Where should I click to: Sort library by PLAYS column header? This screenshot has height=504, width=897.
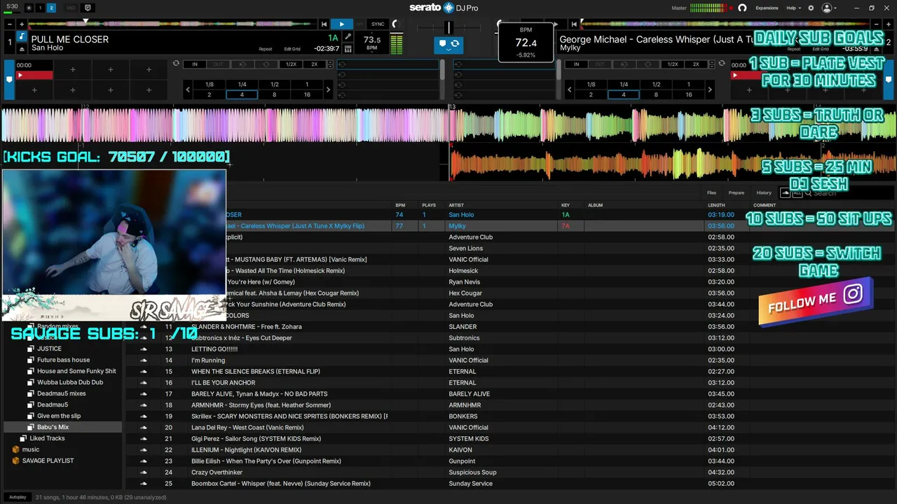(x=429, y=205)
